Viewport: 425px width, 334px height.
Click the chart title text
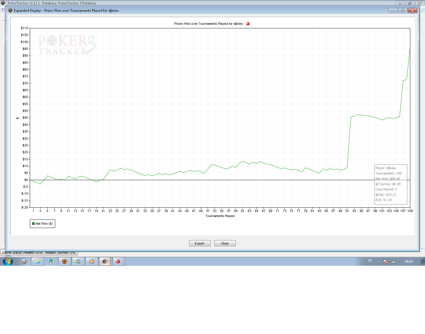(x=208, y=24)
